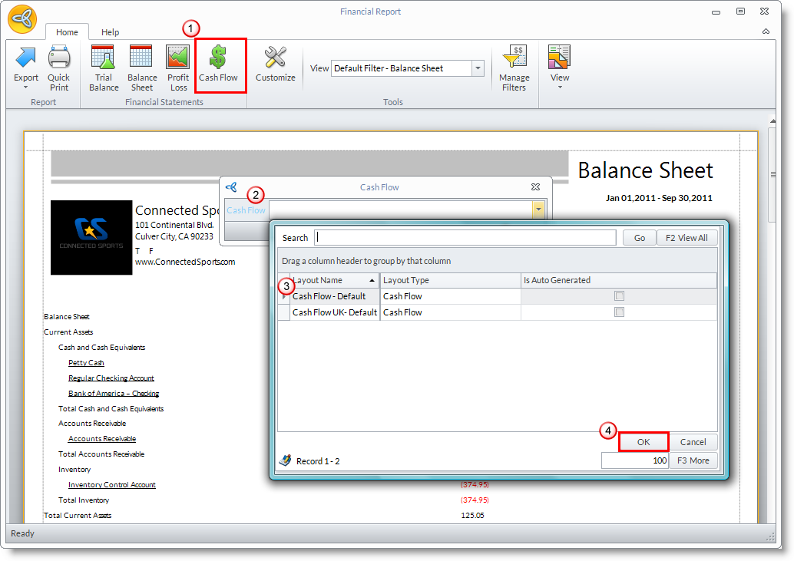The width and height of the screenshot is (794, 561).
Task: Click the Total Current Assets value 125.05
Action: pyautogui.click(x=472, y=515)
